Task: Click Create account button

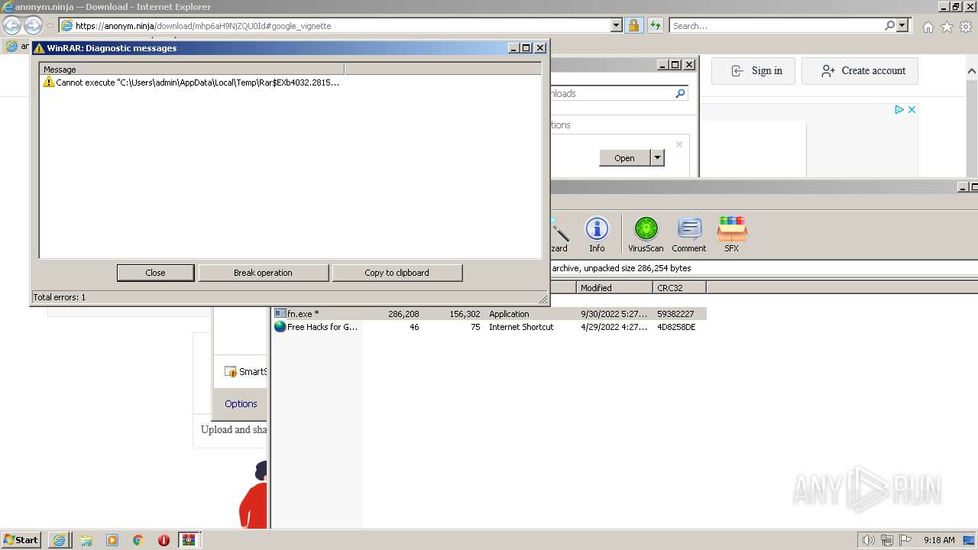Action: coord(860,71)
